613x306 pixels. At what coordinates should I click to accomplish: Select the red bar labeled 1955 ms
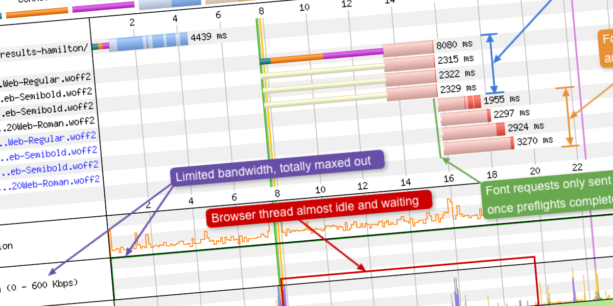[x=460, y=103]
